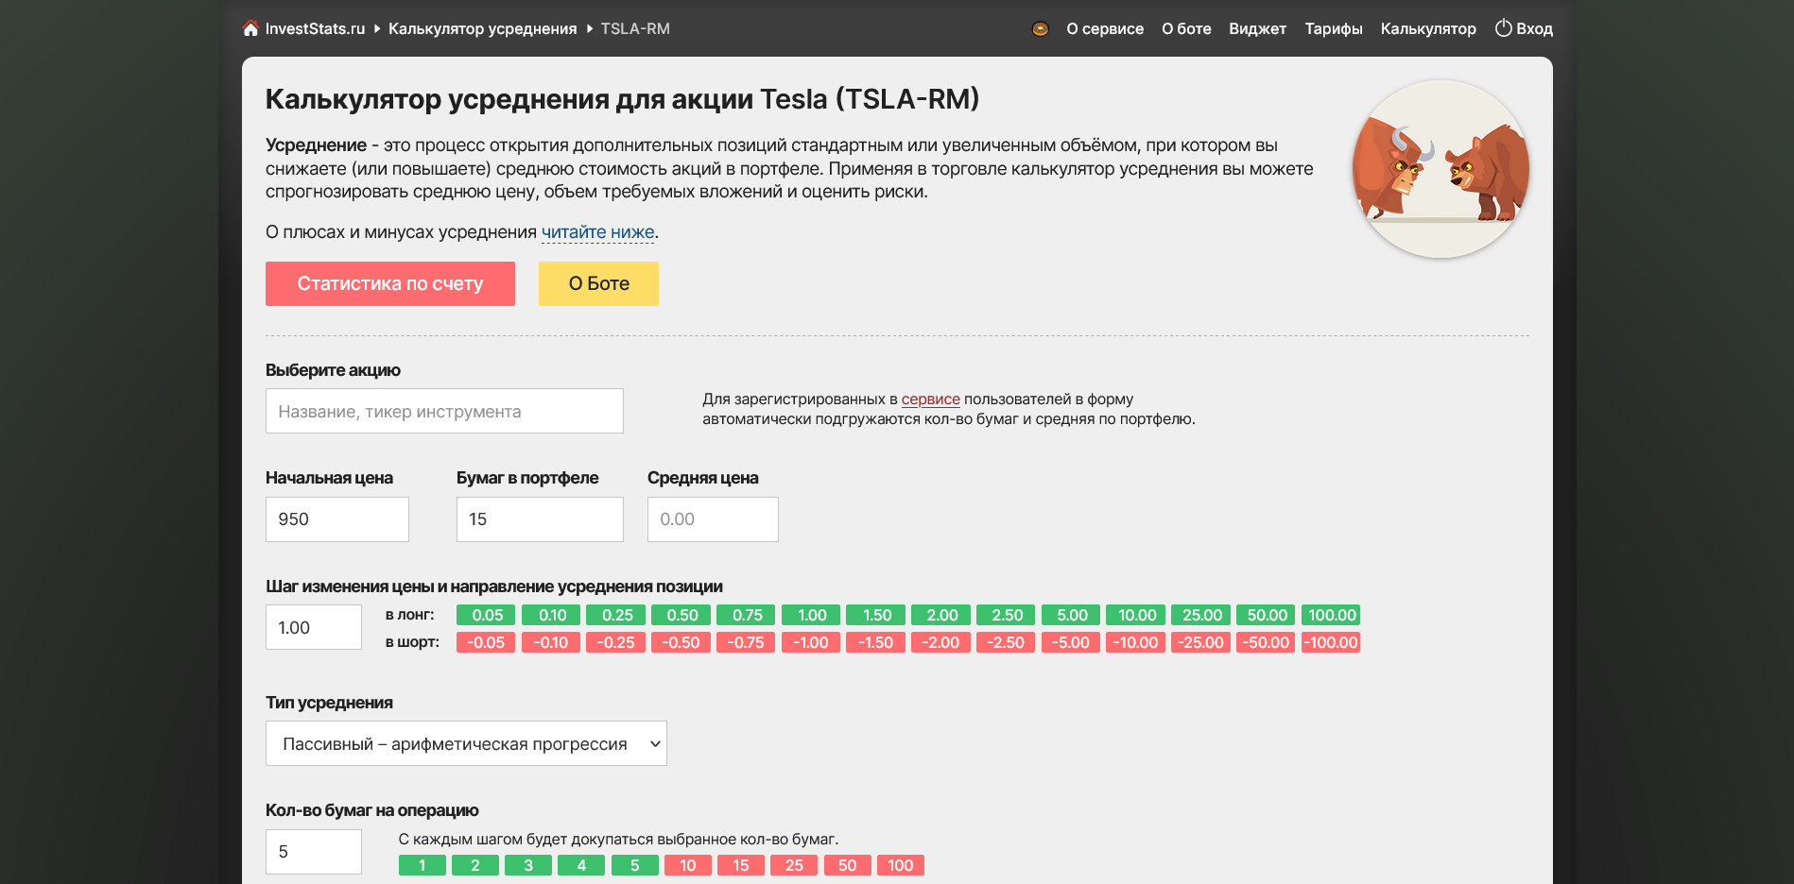Select Калькулятор in the top navigation
The image size is (1794, 884).
(1428, 28)
